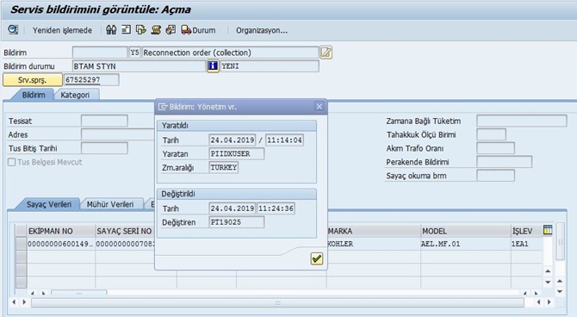The height and width of the screenshot is (317, 577).
Task: Open the Mühür Verileri tab
Action: (110, 204)
